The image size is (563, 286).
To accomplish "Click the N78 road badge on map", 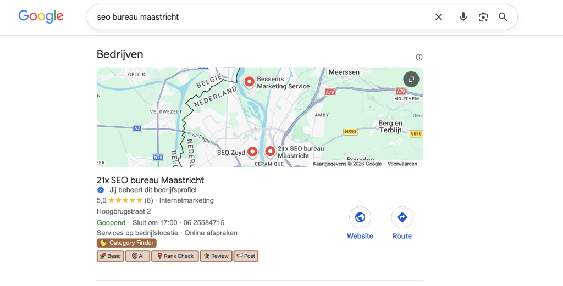I will (158, 157).
